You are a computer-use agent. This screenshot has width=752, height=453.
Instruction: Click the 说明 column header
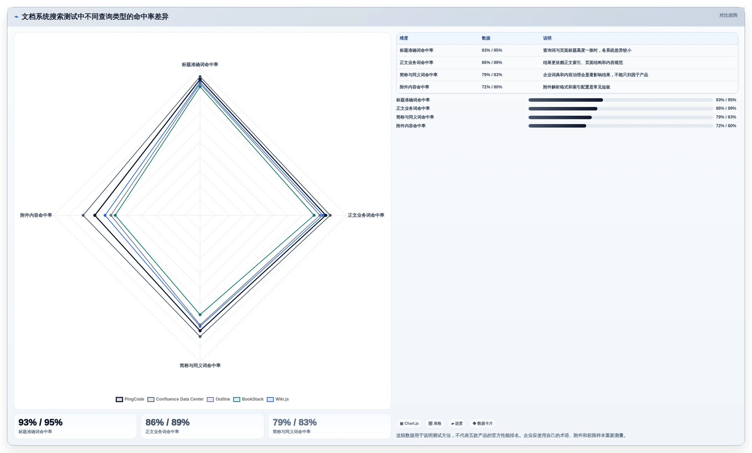pos(547,38)
